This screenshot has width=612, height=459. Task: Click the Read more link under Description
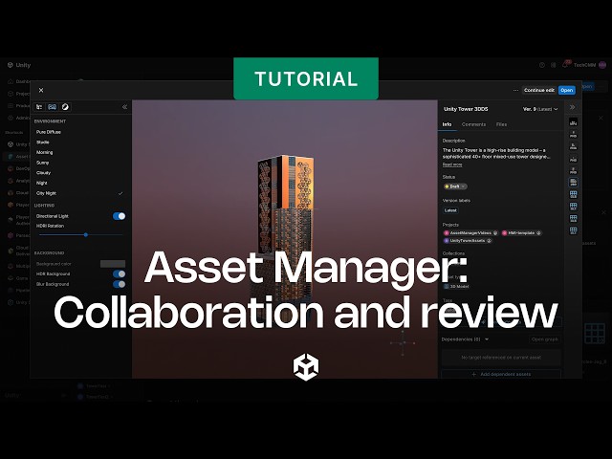[x=452, y=164]
